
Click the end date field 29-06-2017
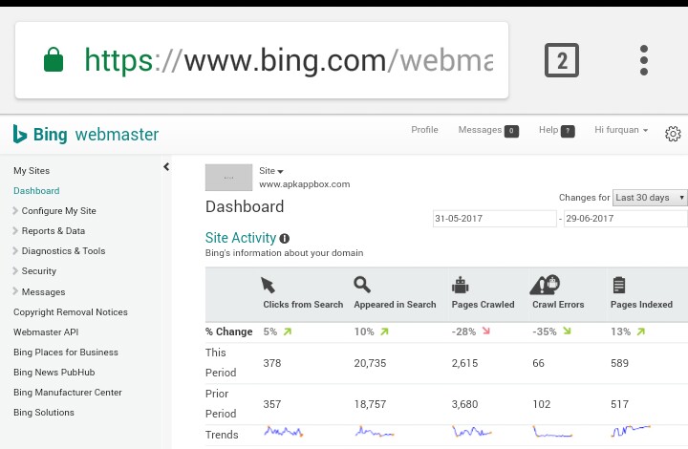click(625, 219)
